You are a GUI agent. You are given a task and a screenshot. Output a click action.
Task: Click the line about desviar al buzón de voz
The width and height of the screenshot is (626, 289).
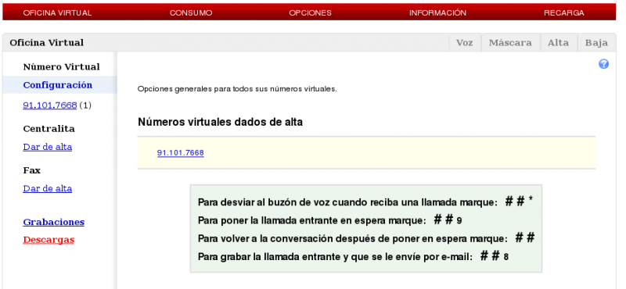365,202
